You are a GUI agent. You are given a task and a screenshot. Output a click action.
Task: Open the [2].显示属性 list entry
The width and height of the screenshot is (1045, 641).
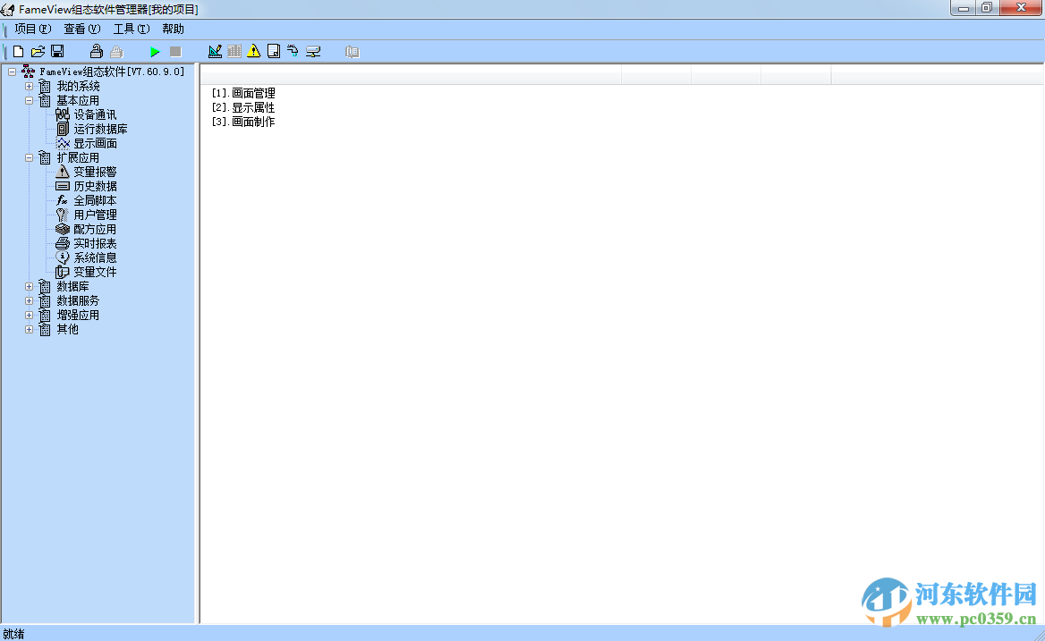(x=243, y=107)
